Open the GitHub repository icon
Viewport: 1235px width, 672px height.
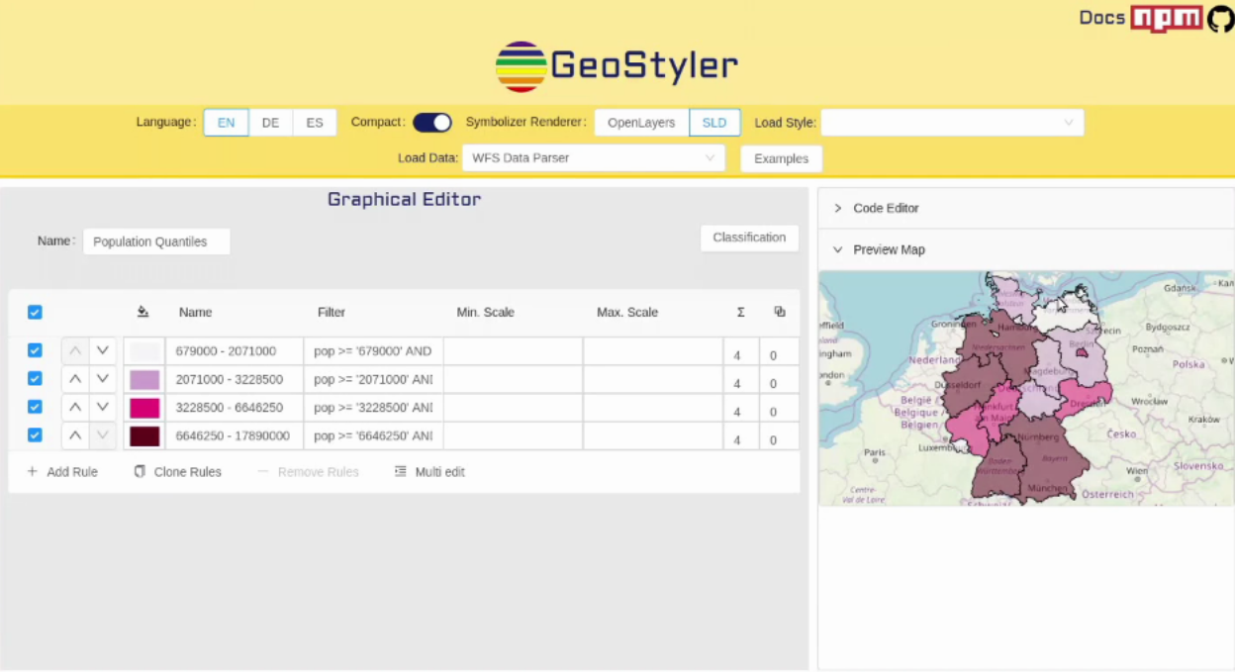[x=1220, y=19]
